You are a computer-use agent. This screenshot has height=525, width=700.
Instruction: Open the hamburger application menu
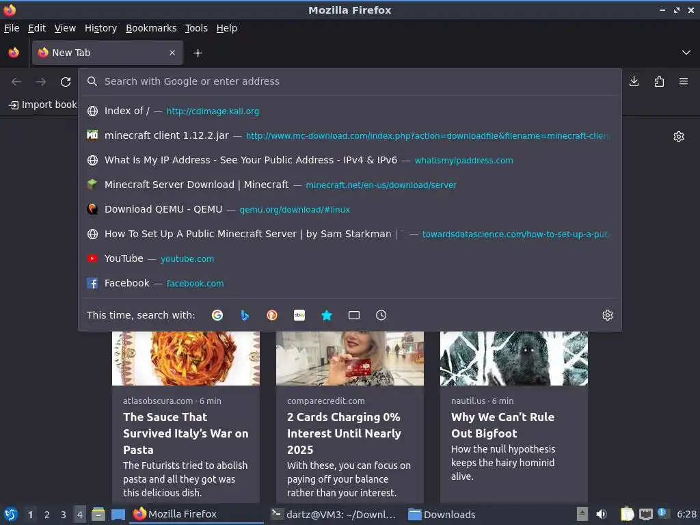684,81
